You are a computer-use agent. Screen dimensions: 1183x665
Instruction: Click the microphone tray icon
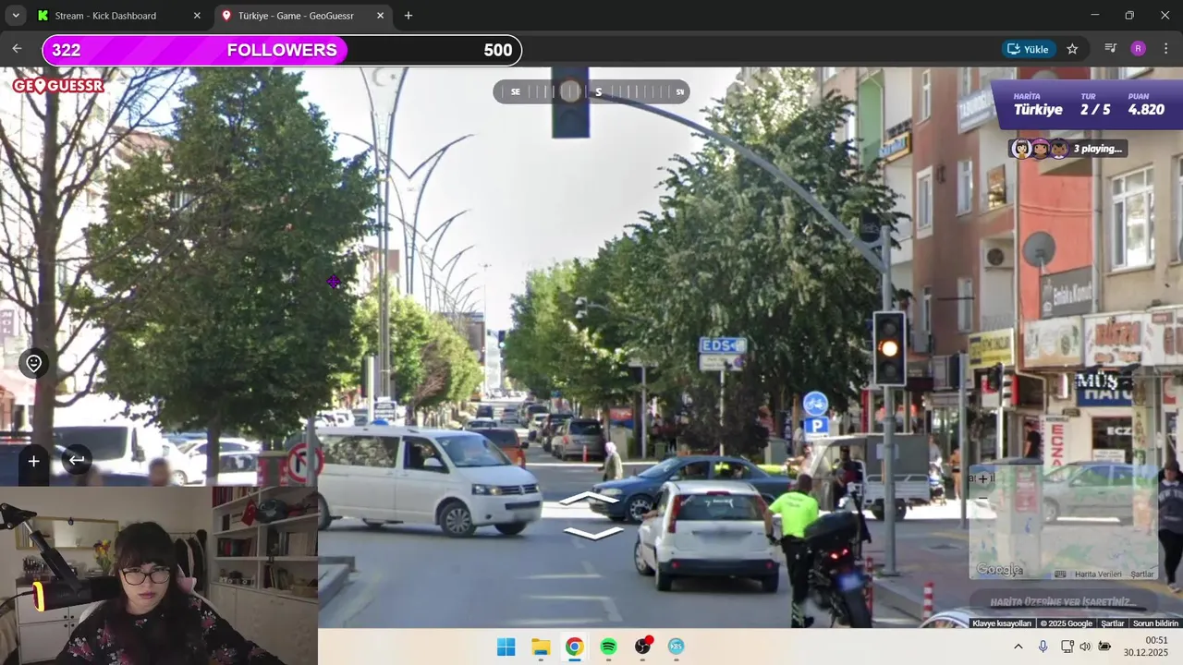(x=1043, y=647)
